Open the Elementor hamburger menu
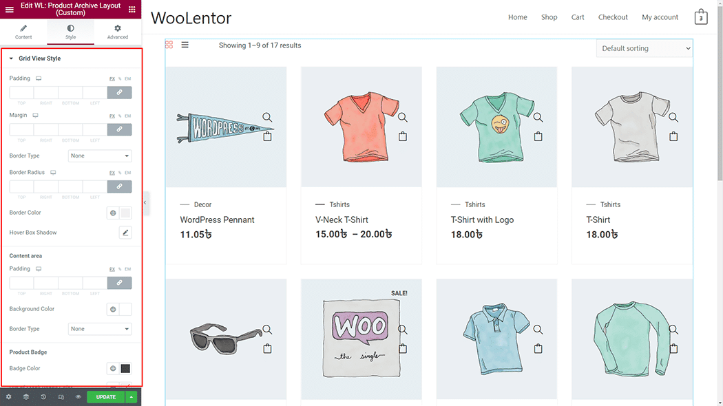The image size is (723, 406). tap(9, 9)
